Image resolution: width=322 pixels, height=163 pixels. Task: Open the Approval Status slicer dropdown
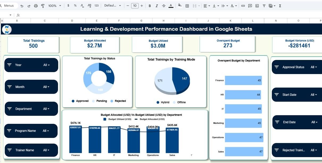[314, 67]
